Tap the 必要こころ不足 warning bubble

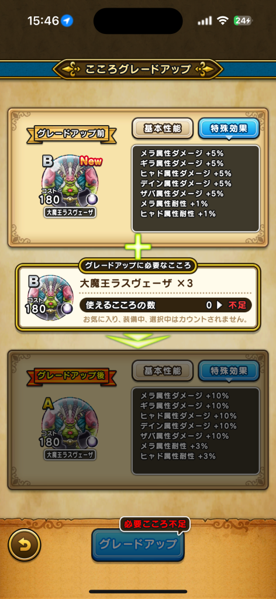(155, 525)
